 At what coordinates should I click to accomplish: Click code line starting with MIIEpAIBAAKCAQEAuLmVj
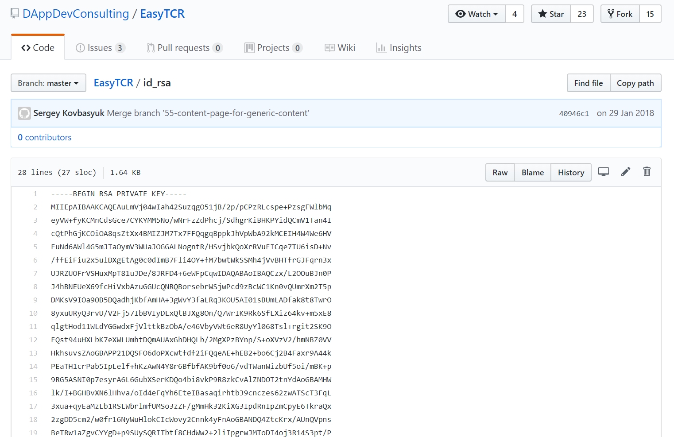point(191,207)
